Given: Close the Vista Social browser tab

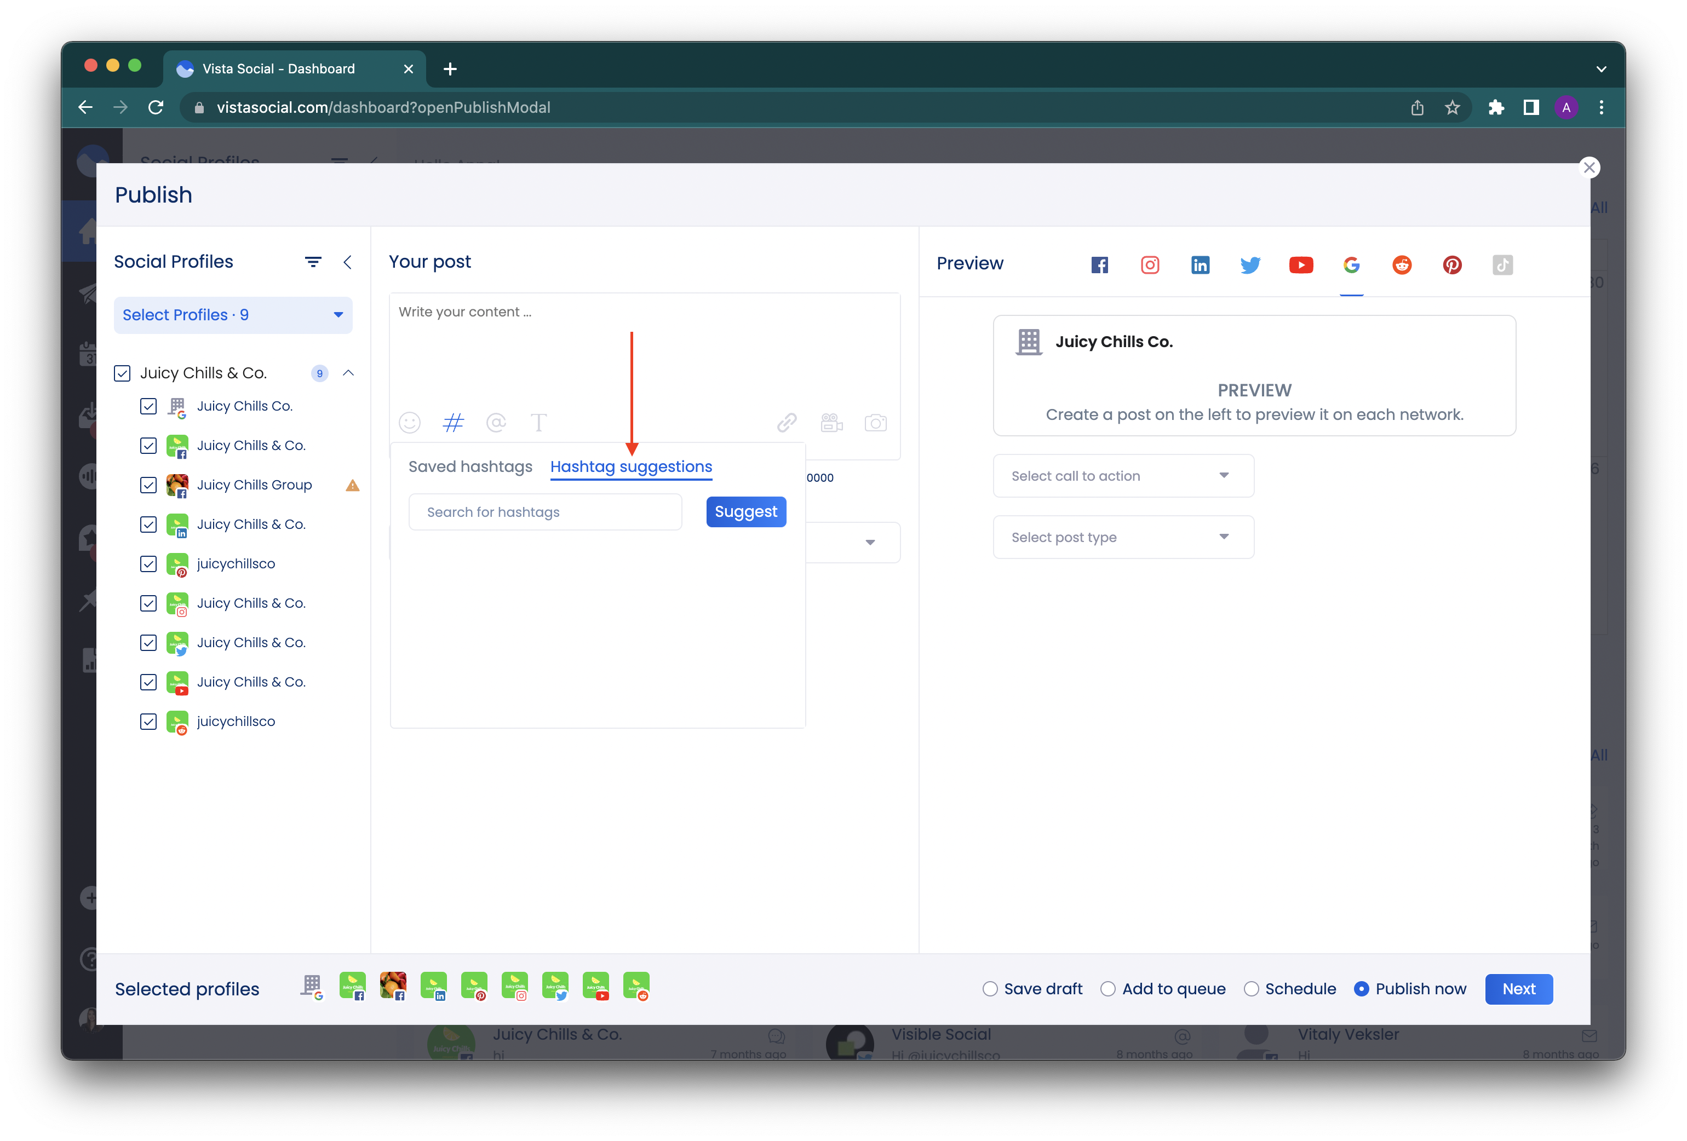Looking at the screenshot, I should click(x=409, y=69).
